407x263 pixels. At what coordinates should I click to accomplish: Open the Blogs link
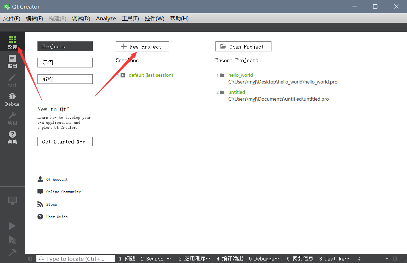[47, 204]
